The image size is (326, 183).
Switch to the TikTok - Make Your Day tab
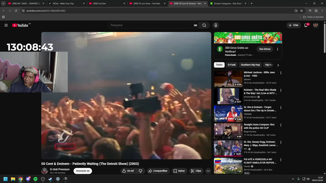coord(66,4)
